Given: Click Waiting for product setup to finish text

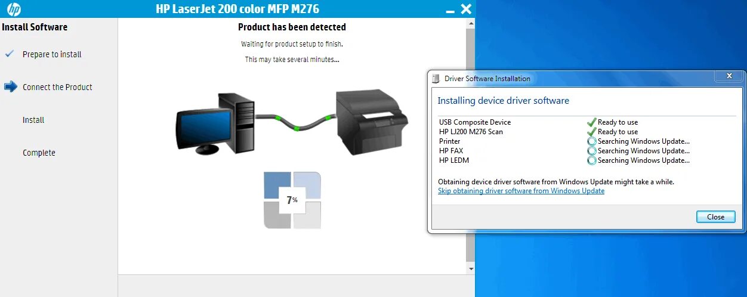Looking at the screenshot, I should coord(292,44).
